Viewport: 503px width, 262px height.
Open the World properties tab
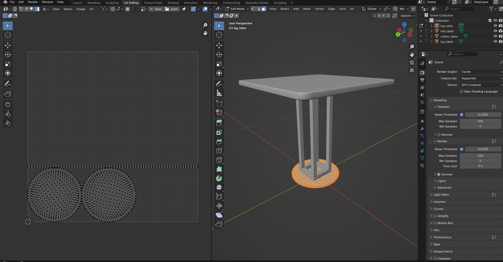tap(422, 102)
